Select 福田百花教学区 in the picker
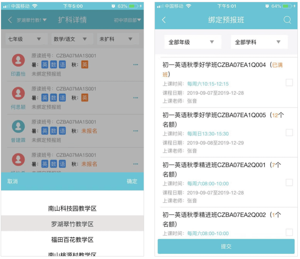 point(72,240)
